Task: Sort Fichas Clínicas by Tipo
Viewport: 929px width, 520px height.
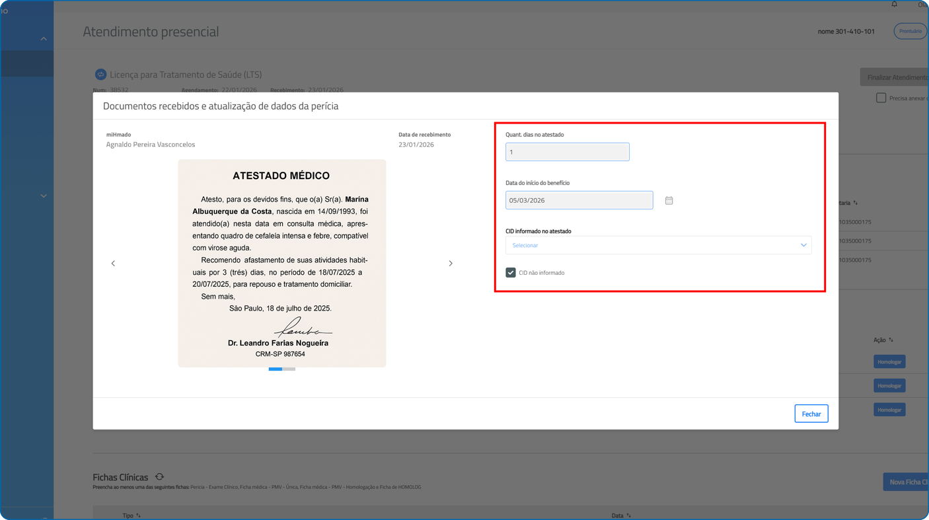Action: pos(138,515)
